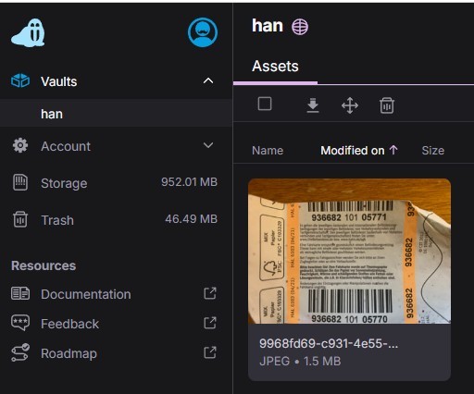
Task: Click the Storage card icon
Action: point(20,182)
